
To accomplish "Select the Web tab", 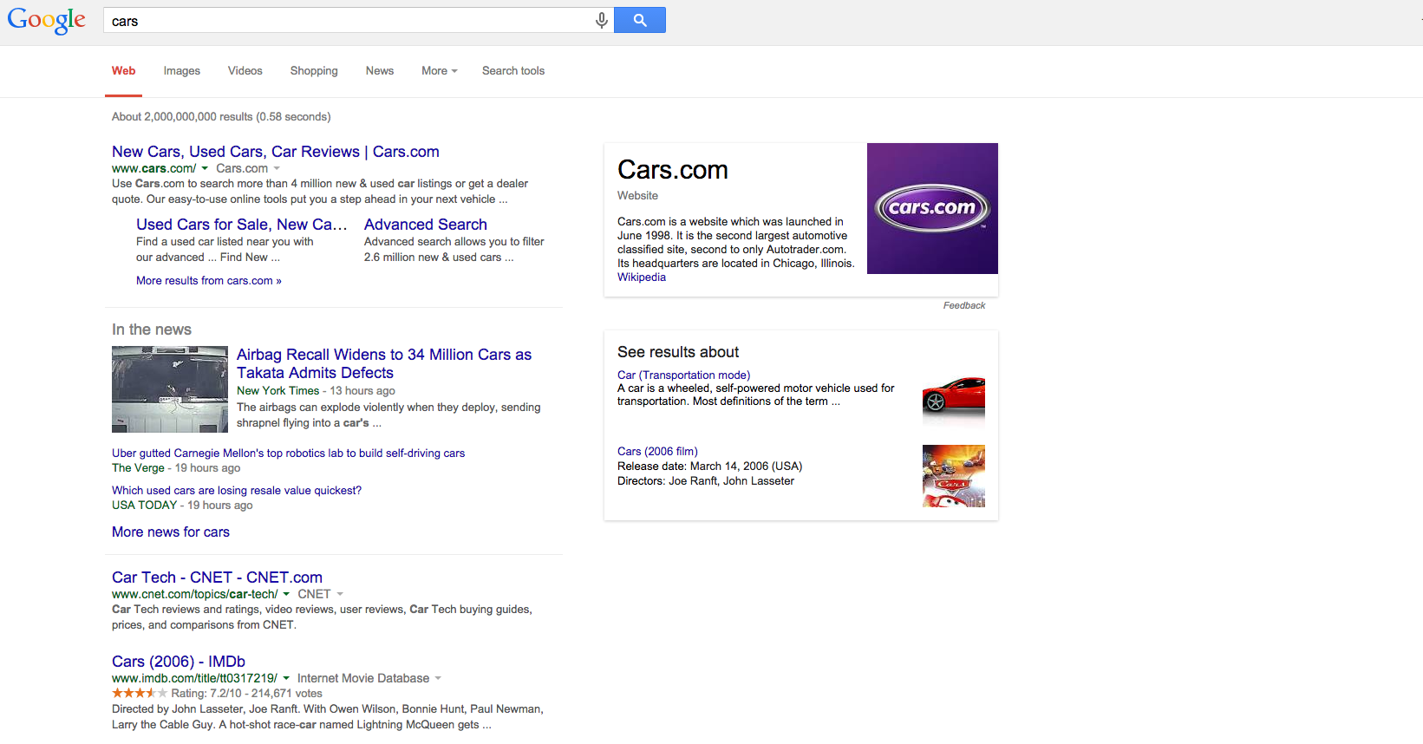I will [x=123, y=71].
